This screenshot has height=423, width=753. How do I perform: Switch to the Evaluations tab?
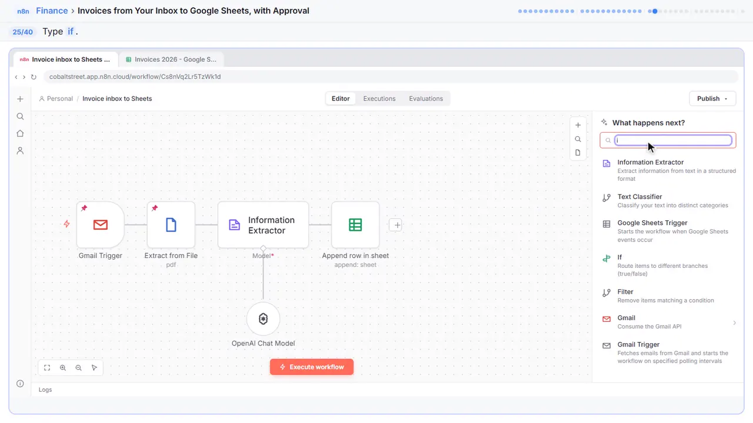point(426,99)
